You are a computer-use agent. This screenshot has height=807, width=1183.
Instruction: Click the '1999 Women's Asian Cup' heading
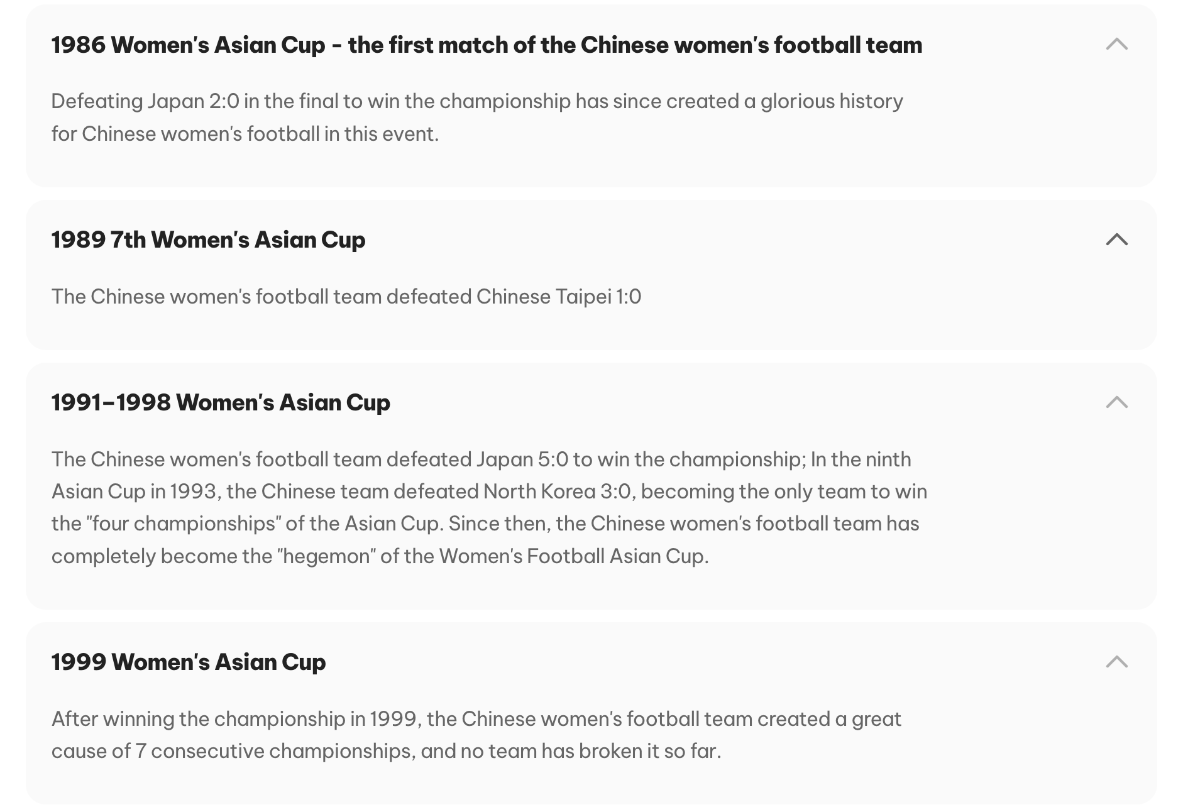point(189,662)
